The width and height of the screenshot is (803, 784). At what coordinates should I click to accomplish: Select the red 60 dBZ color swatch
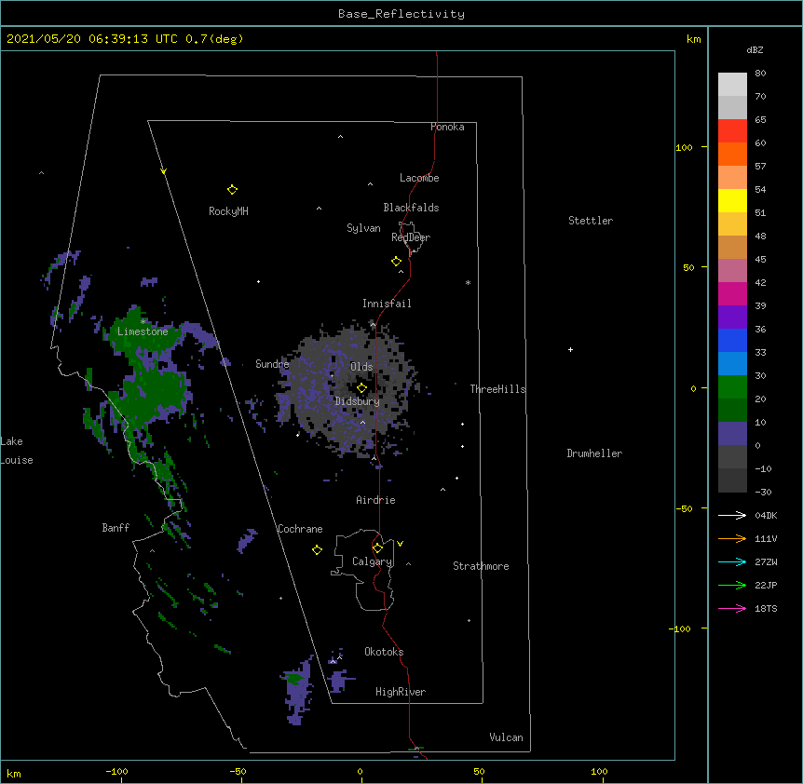tap(732, 131)
